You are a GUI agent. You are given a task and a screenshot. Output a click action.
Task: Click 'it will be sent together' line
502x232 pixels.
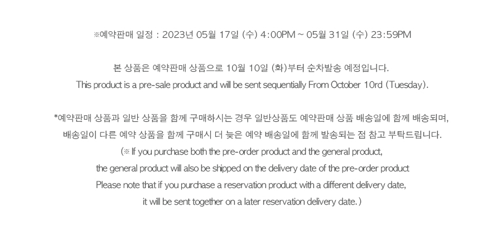coord(252,202)
